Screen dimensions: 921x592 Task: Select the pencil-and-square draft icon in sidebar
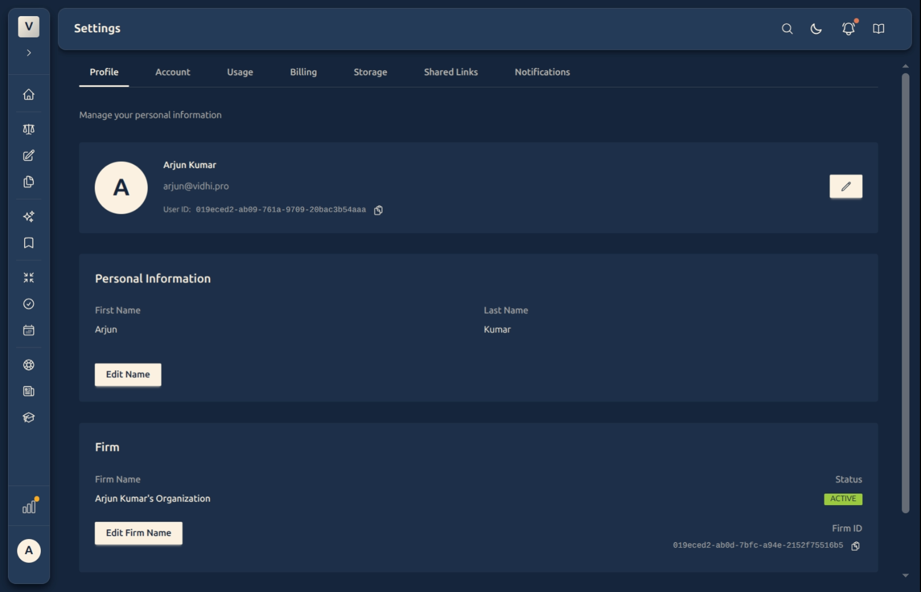[x=29, y=155]
